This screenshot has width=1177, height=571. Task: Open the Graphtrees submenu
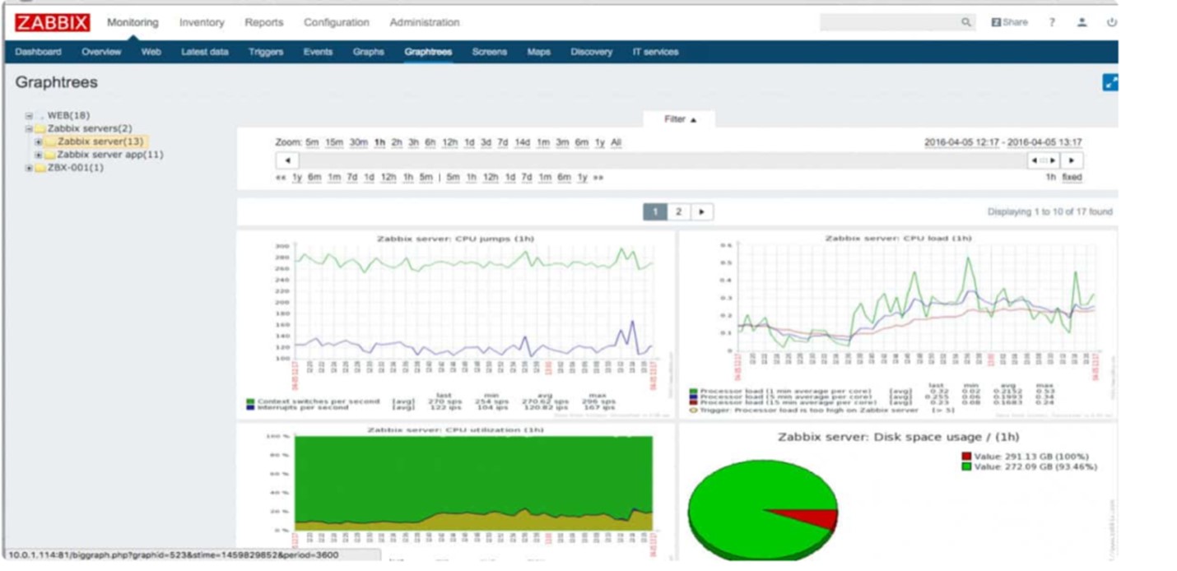[428, 52]
